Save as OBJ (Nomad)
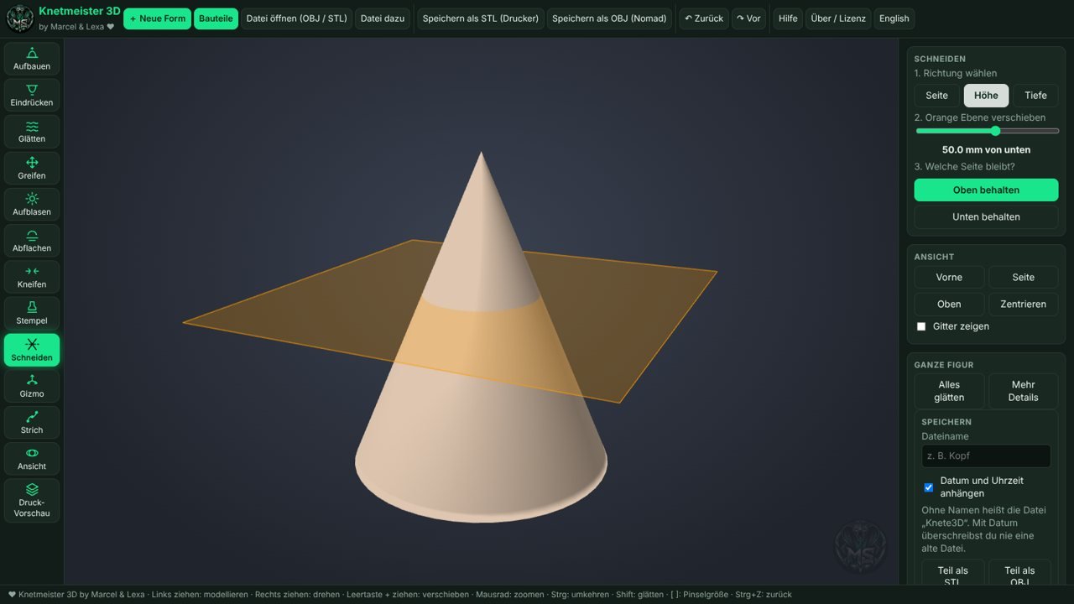This screenshot has height=604, width=1074. (x=609, y=18)
